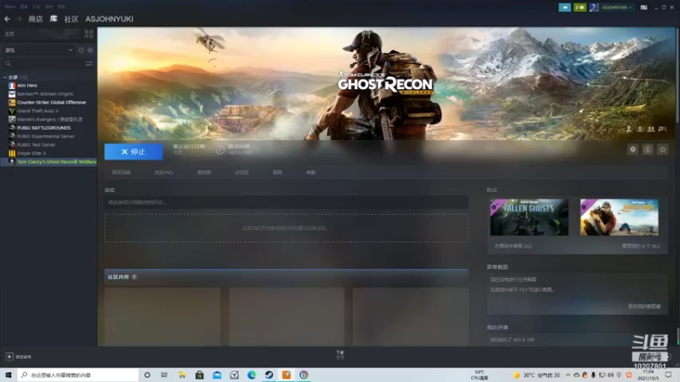Open the Steam menu
The width and height of the screenshot is (680, 382).
coord(10,7)
